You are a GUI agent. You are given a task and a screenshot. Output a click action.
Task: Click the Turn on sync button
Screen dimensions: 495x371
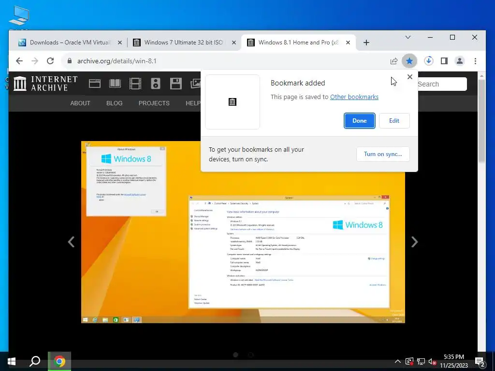point(383,154)
